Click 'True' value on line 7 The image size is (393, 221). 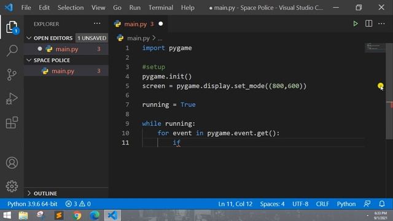[x=188, y=105]
